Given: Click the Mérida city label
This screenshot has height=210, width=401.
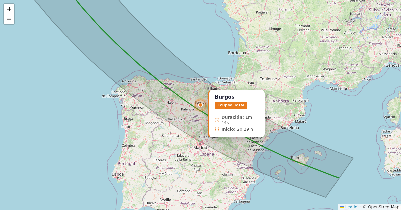Looking at the screenshot, I should [167, 174].
